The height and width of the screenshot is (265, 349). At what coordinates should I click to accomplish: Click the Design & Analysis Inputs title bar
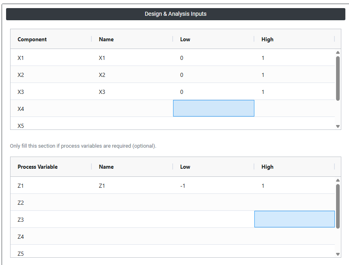176,14
